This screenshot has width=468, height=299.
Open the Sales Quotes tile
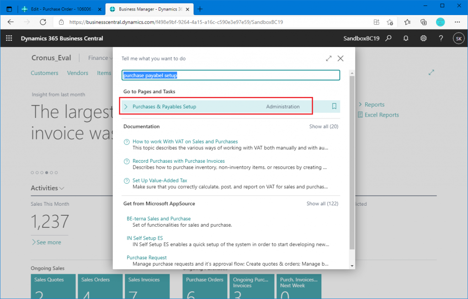point(53,287)
